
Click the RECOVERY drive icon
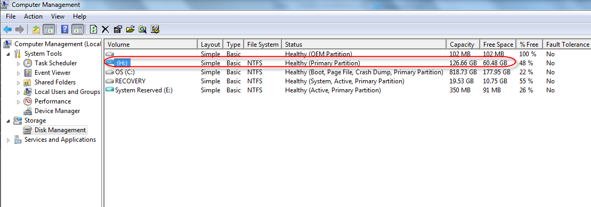point(110,81)
